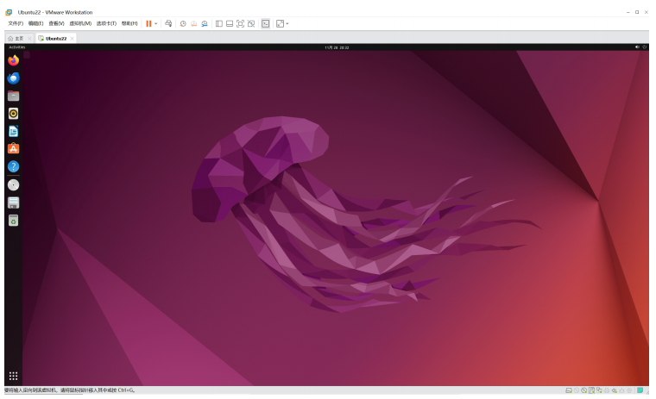
Task: Open the 文件(F) menu
Action: click(16, 24)
